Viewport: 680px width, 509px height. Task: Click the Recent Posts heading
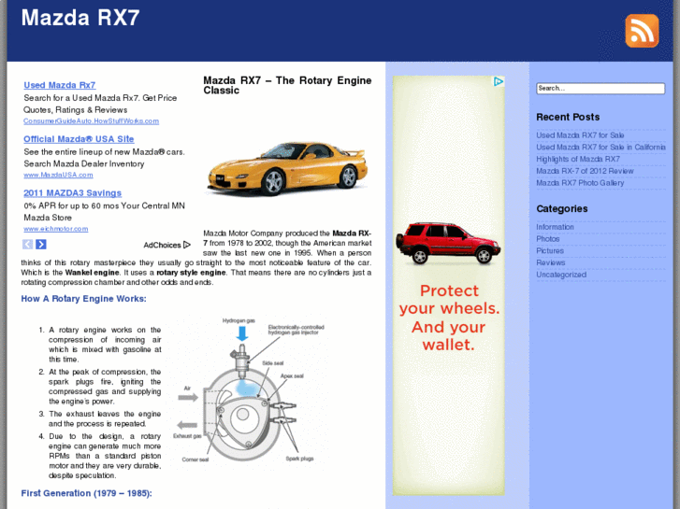click(x=568, y=118)
